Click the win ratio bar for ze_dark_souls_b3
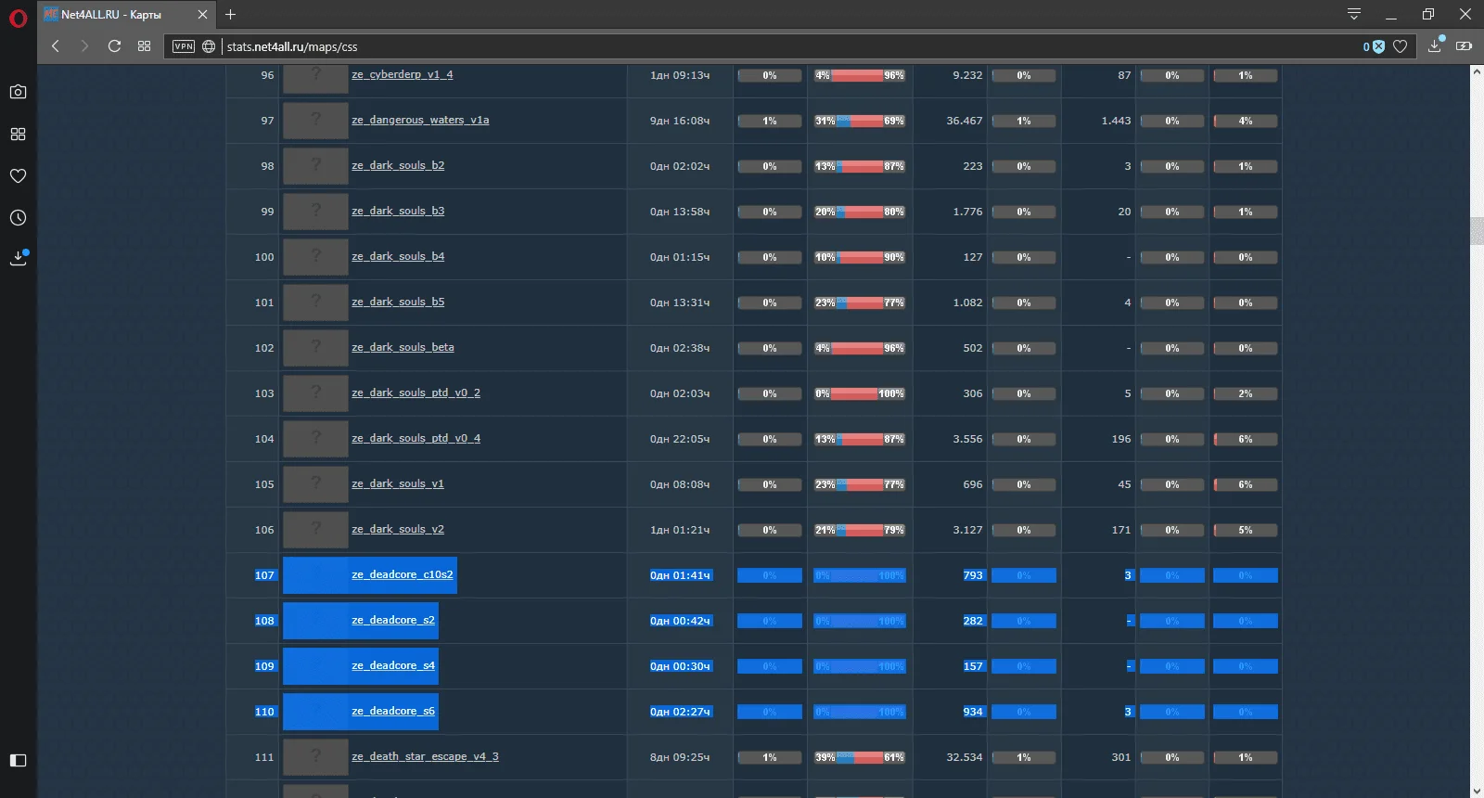 860,212
